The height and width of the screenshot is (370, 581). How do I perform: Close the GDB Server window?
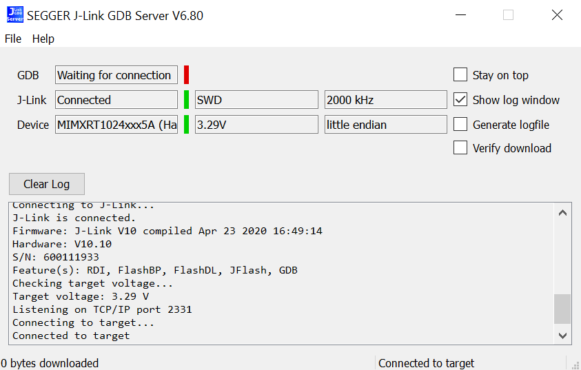click(557, 15)
